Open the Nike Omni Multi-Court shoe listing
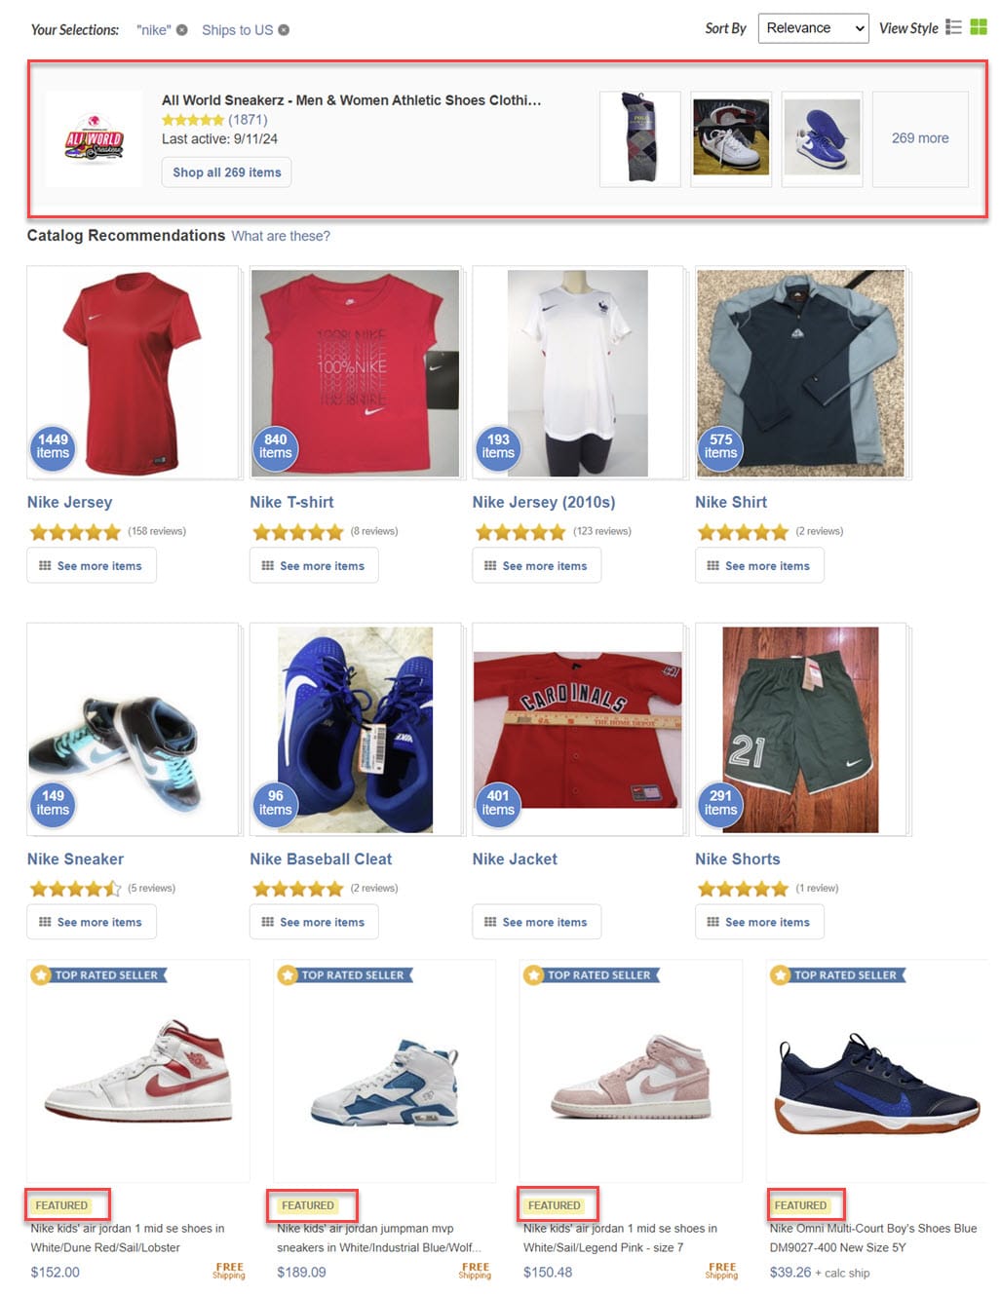This screenshot has width=1001, height=1296. coord(873,1238)
